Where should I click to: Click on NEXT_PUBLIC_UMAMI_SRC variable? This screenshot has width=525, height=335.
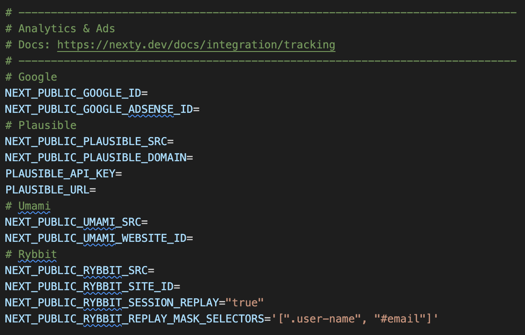(73, 222)
